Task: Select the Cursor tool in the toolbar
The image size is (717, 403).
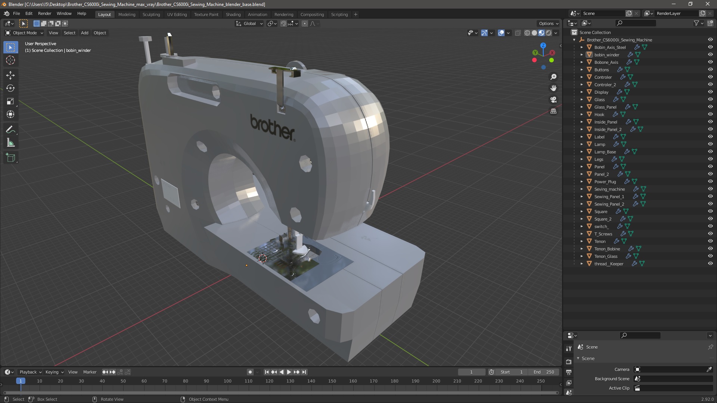Action: tap(10, 60)
